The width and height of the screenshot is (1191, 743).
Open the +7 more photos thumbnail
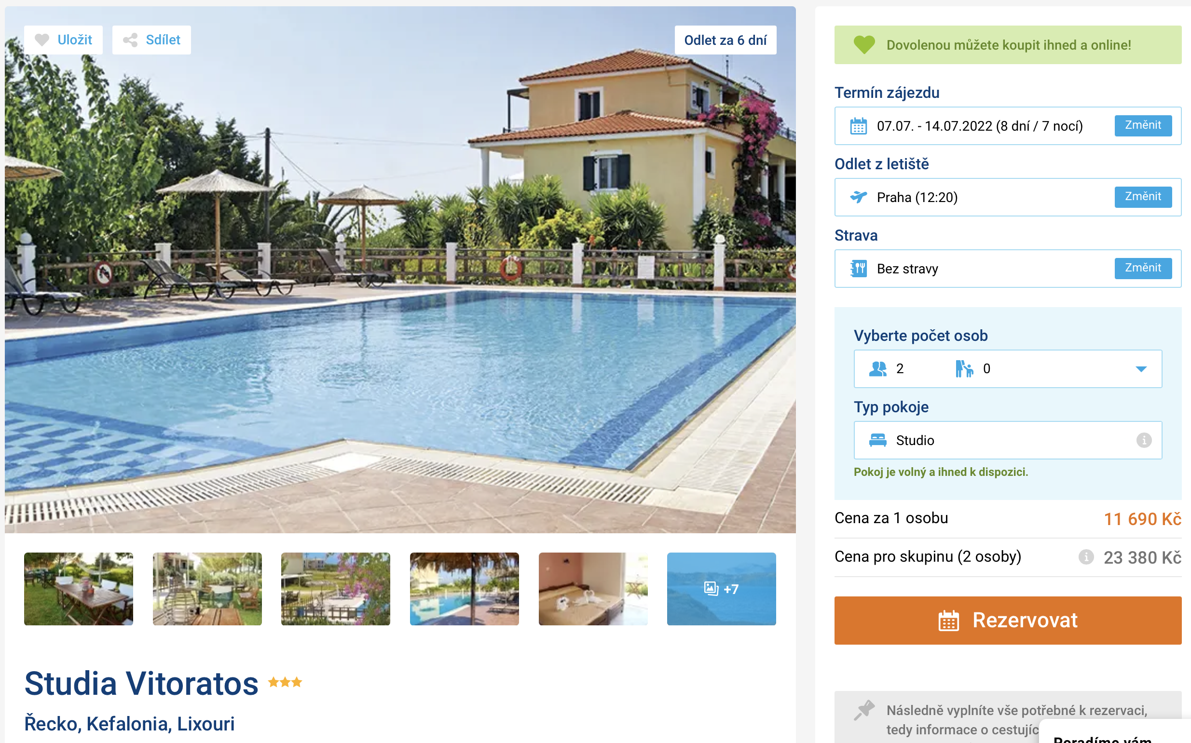721,589
